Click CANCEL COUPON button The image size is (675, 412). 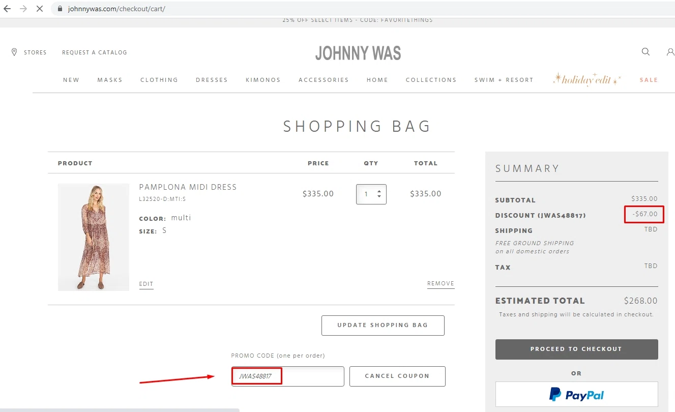[397, 376]
